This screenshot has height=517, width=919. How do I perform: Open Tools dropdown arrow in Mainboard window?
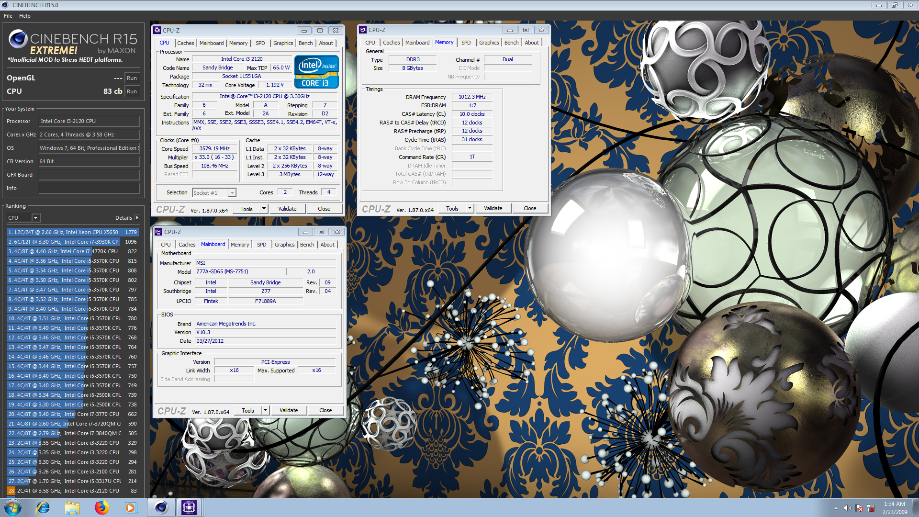pyautogui.click(x=265, y=410)
